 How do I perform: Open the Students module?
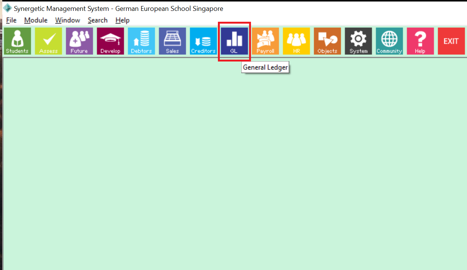coord(17,41)
